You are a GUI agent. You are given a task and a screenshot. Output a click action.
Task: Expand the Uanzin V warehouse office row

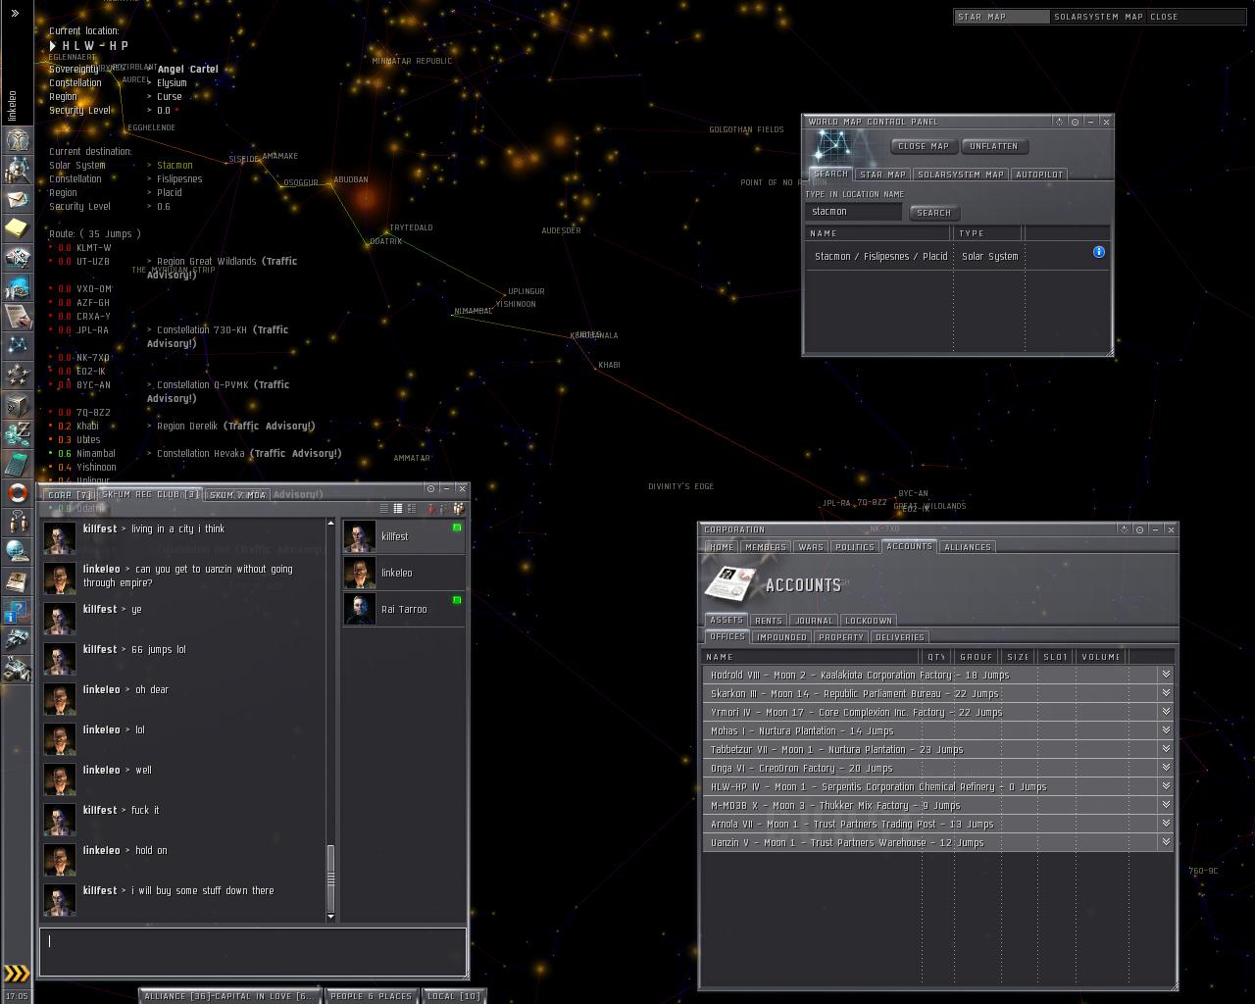pyautogui.click(x=1165, y=842)
